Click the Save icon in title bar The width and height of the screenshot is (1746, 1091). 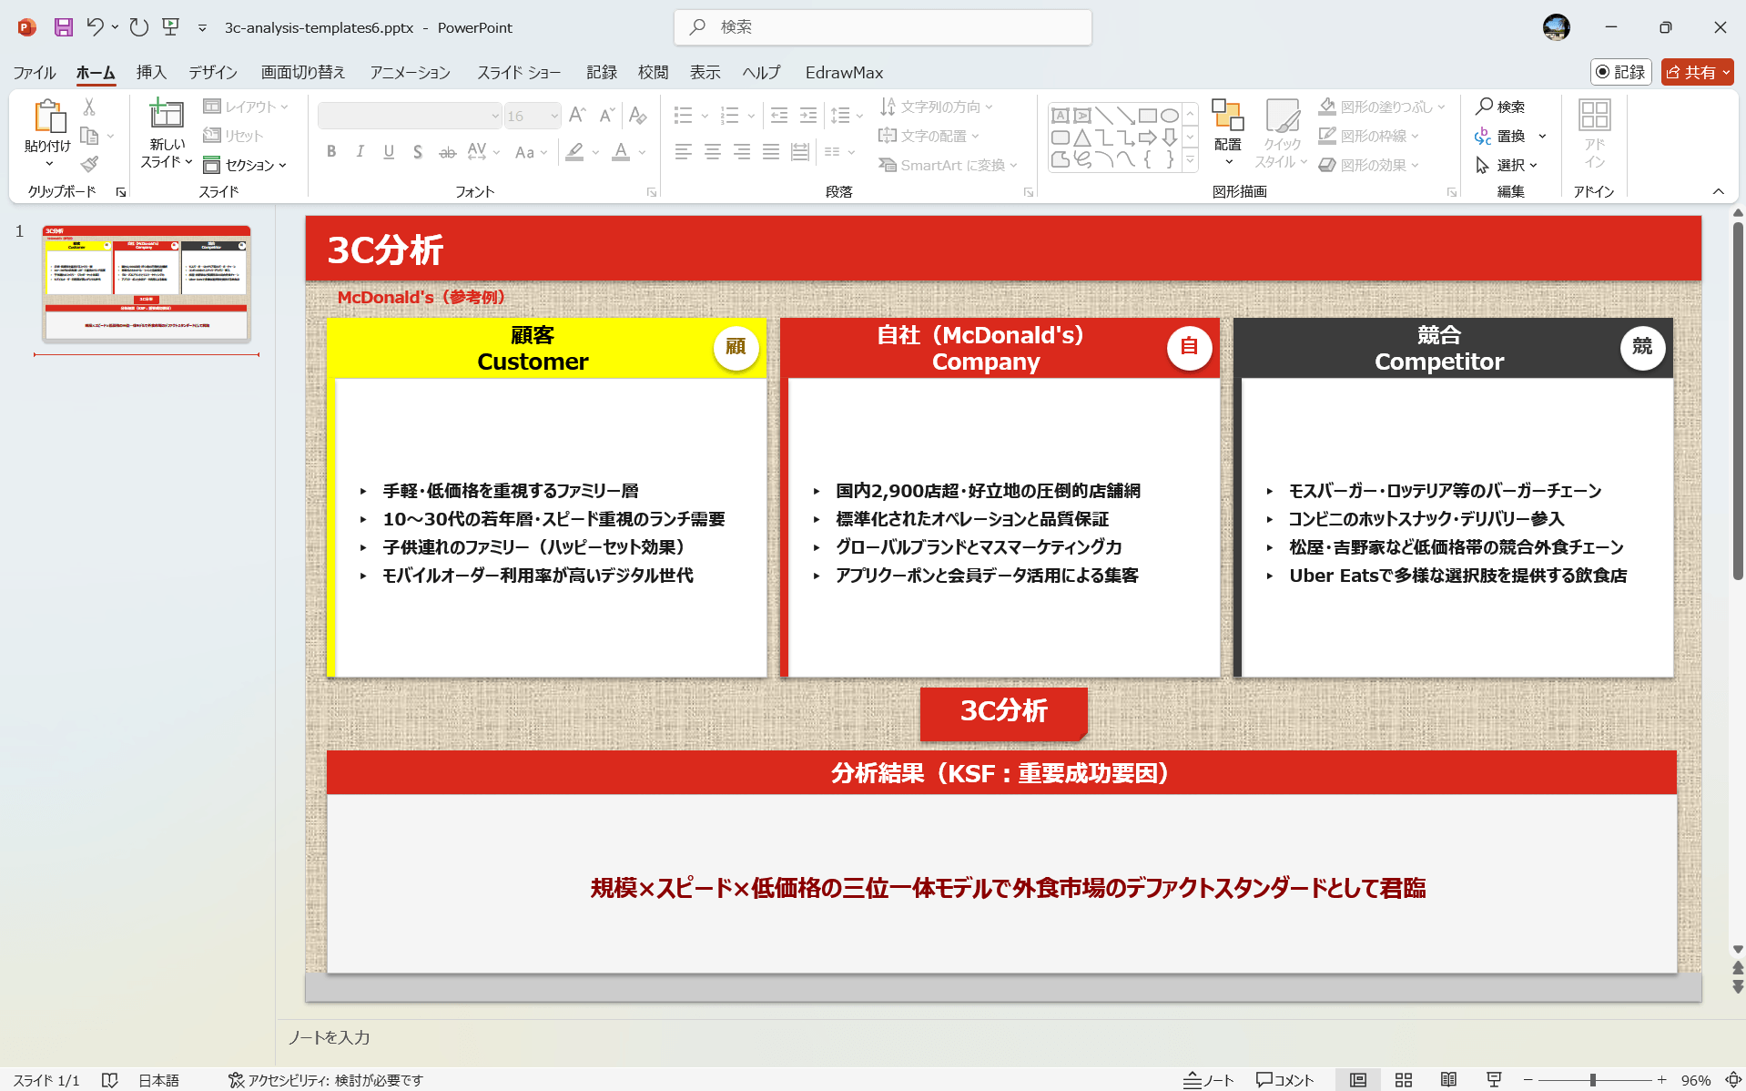(64, 27)
